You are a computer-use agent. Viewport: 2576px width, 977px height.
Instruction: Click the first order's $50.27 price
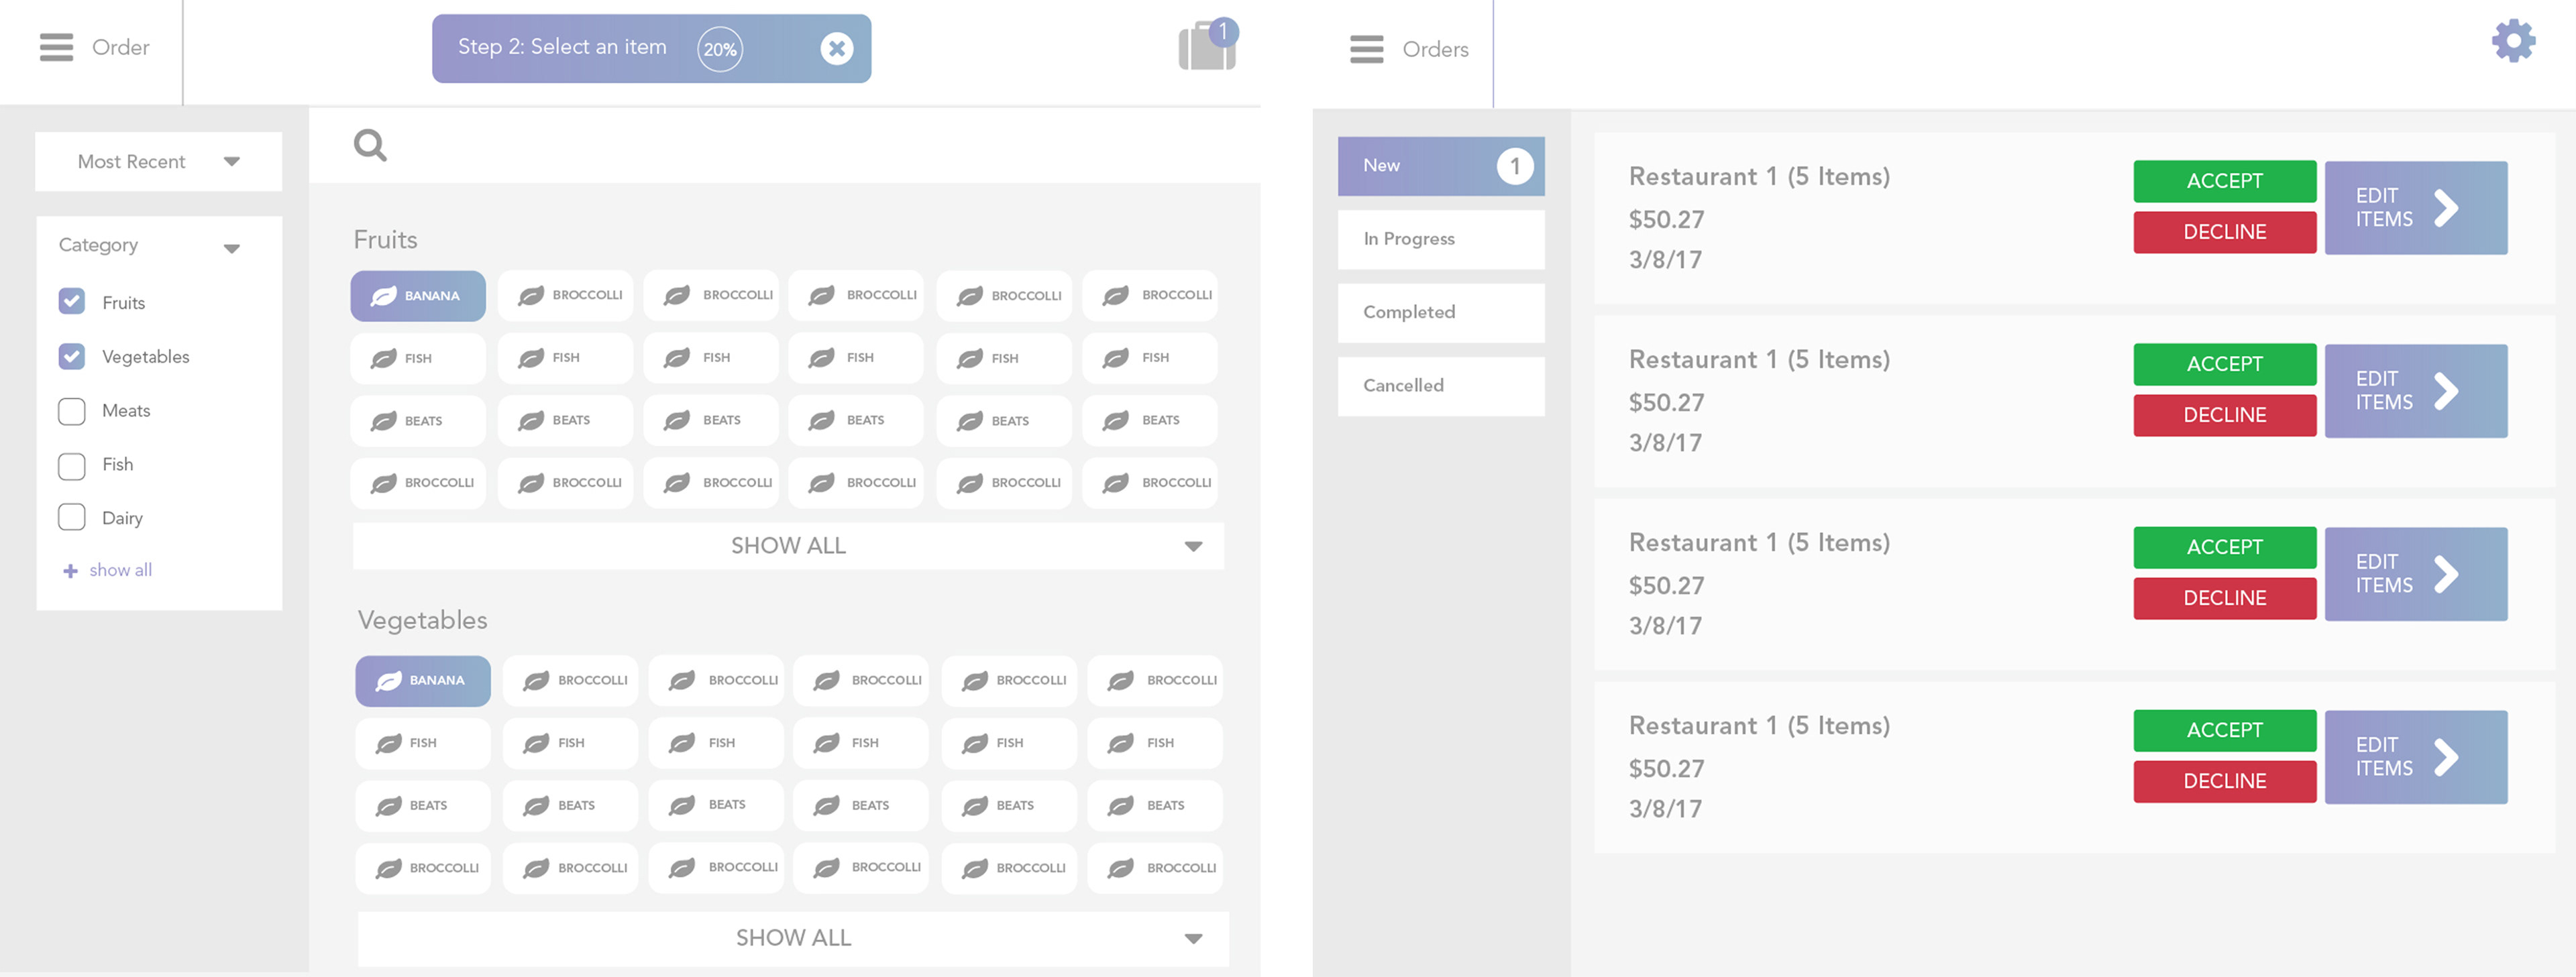coord(1666,220)
